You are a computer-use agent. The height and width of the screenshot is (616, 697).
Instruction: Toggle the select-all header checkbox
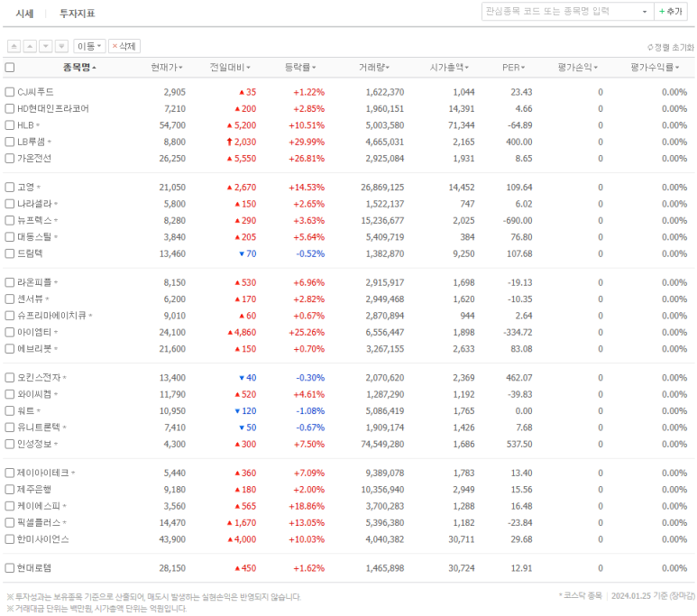(x=10, y=68)
